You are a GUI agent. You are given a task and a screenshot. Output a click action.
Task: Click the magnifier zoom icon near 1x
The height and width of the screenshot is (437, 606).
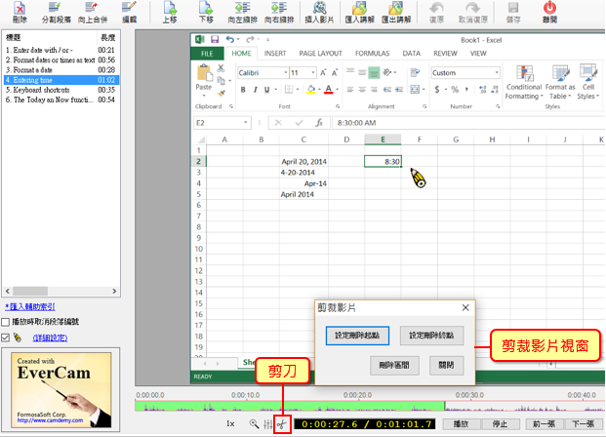(x=255, y=424)
